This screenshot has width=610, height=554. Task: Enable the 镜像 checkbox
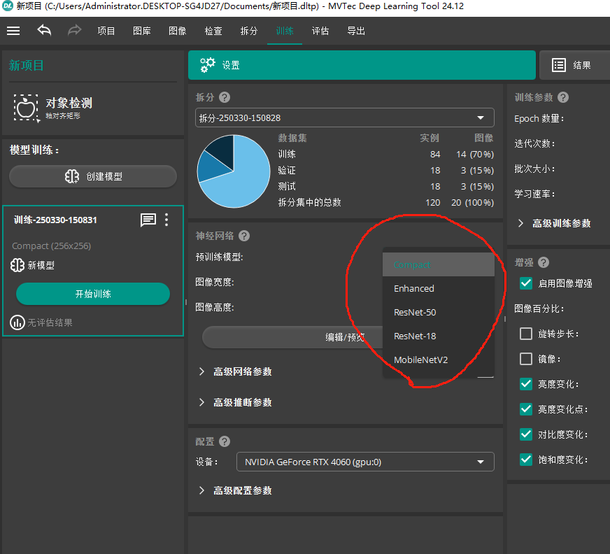pos(526,359)
